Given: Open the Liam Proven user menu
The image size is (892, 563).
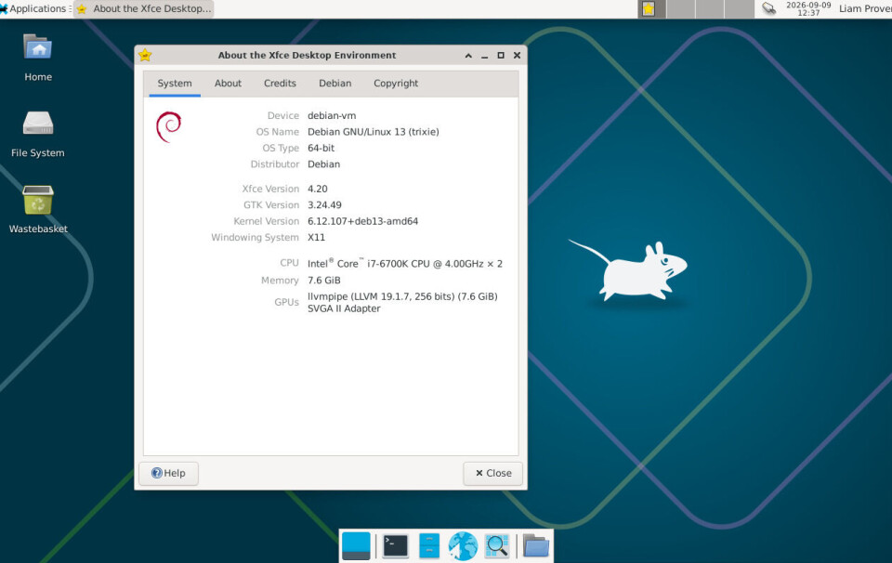Looking at the screenshot, I should tap(865, 8).
